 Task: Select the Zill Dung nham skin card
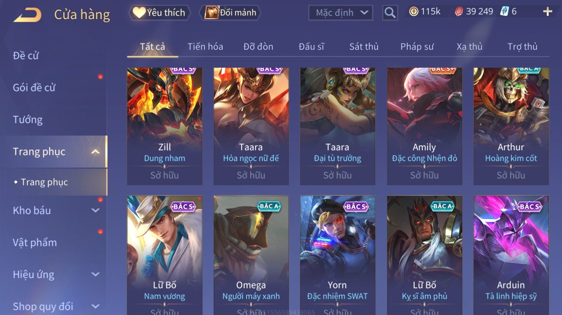coord(165,126)
